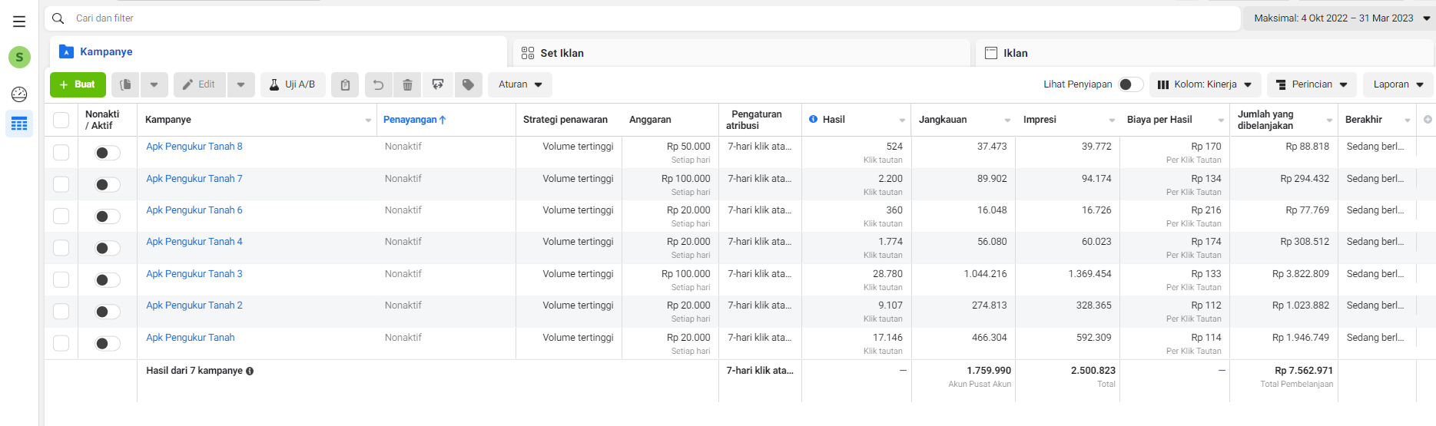Add a column with the plus icon
This screenshot has height=426, width=1436.
[1428, 120]
